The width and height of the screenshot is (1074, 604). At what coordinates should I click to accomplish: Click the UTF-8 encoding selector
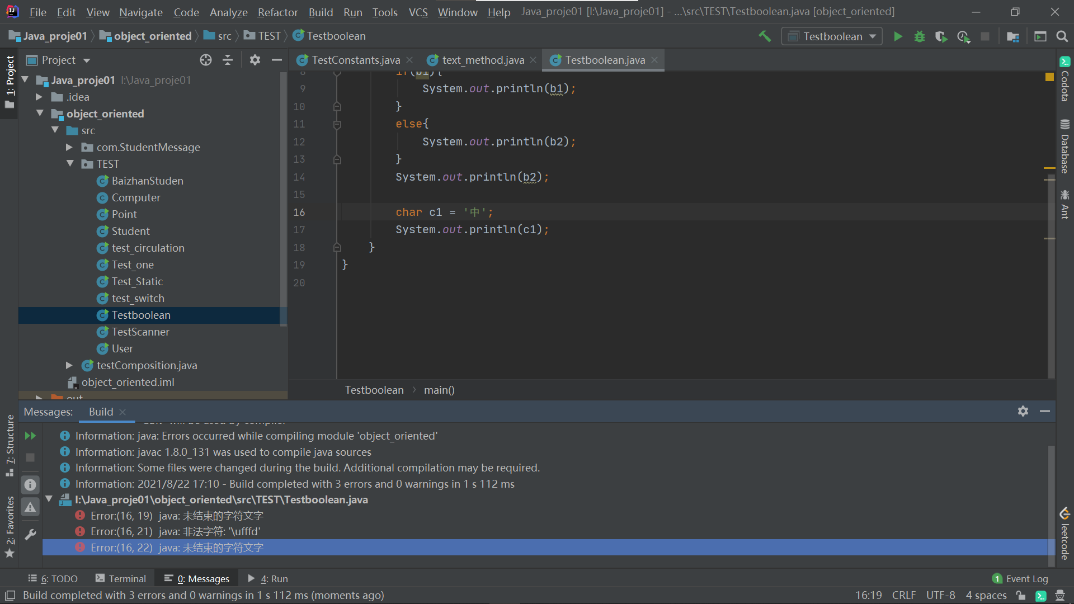point(940,596)
